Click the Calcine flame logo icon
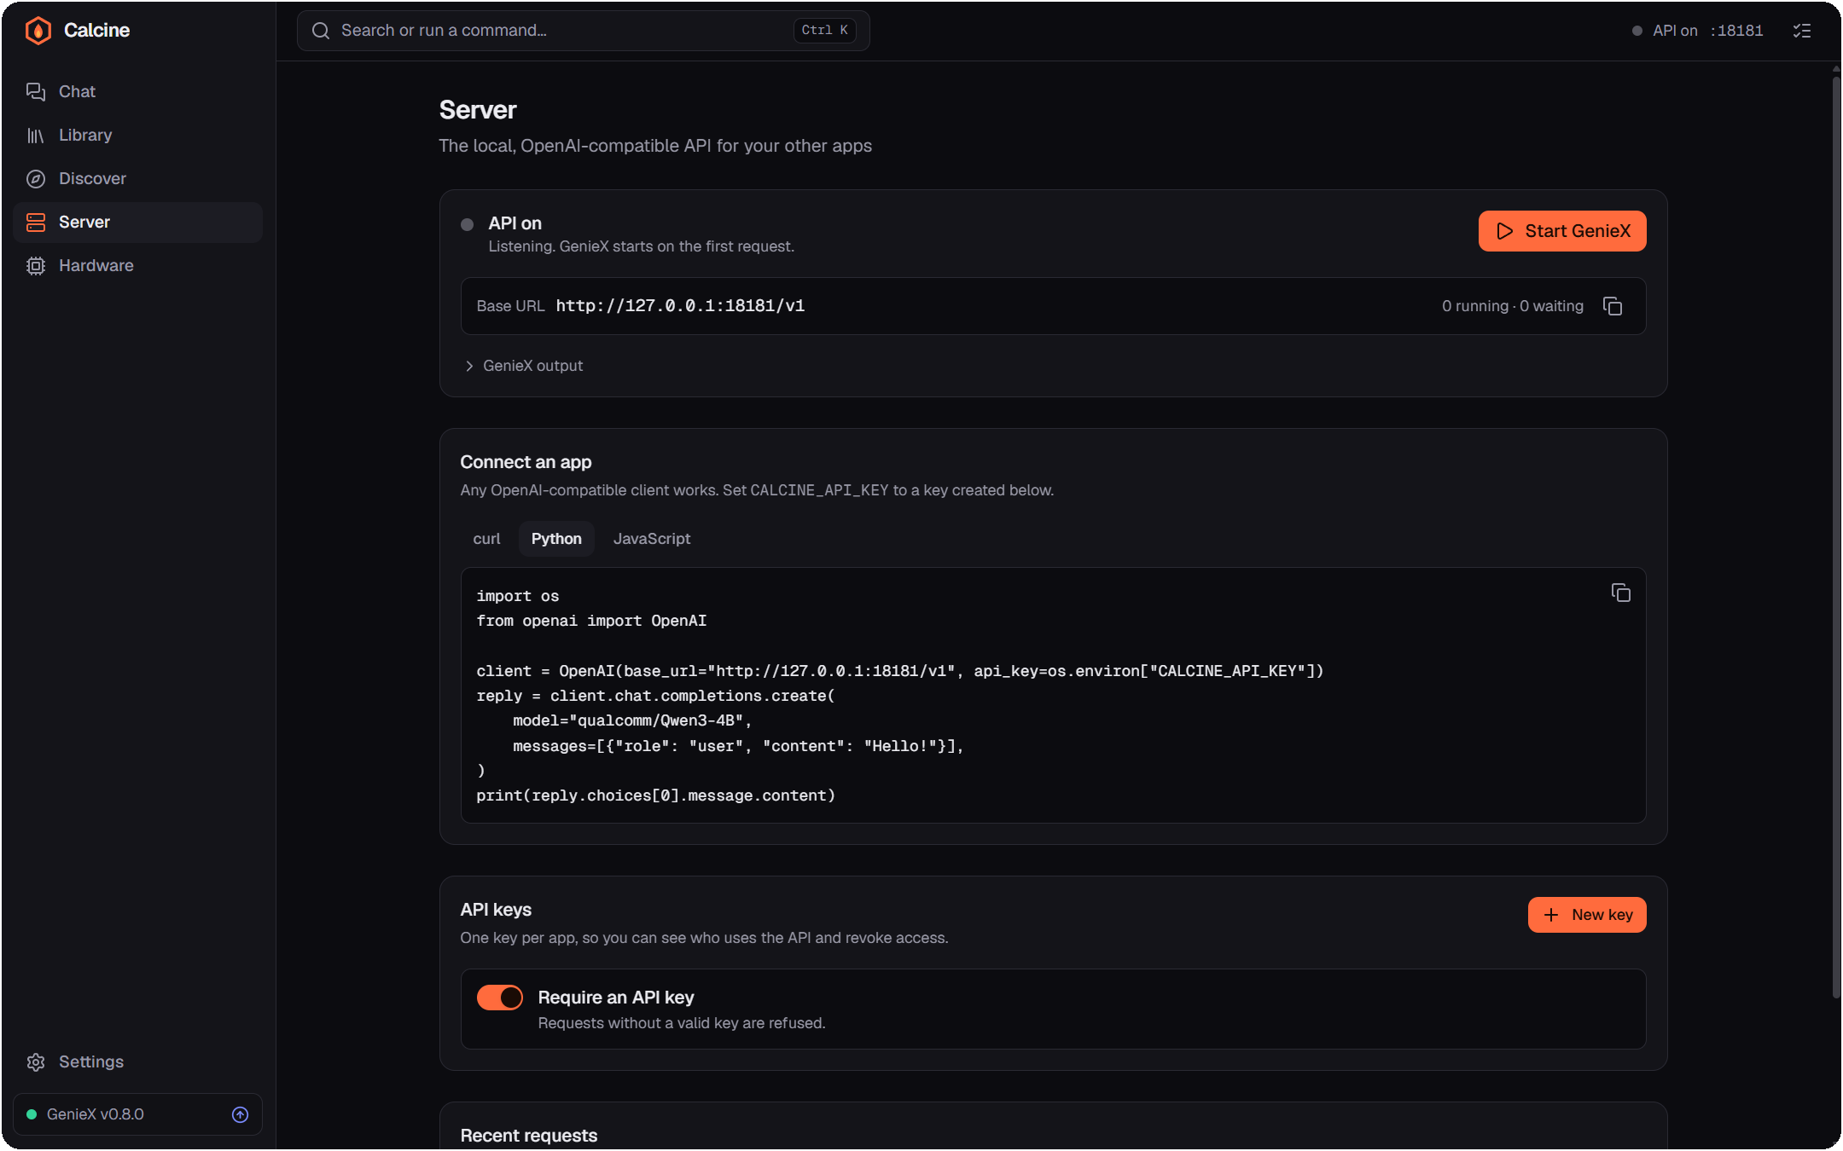The height and width of the screenshot is (1151, 1843). (x=38, y=31)
